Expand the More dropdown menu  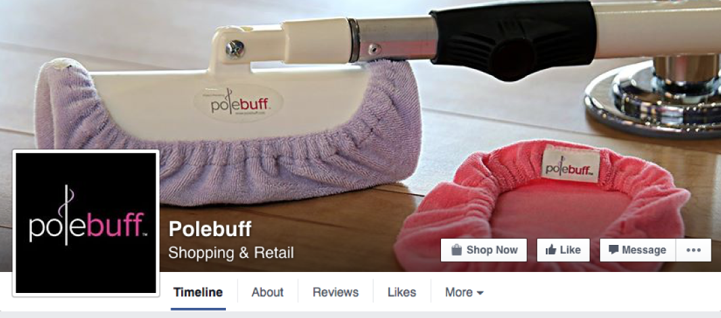tap(464, 292)
